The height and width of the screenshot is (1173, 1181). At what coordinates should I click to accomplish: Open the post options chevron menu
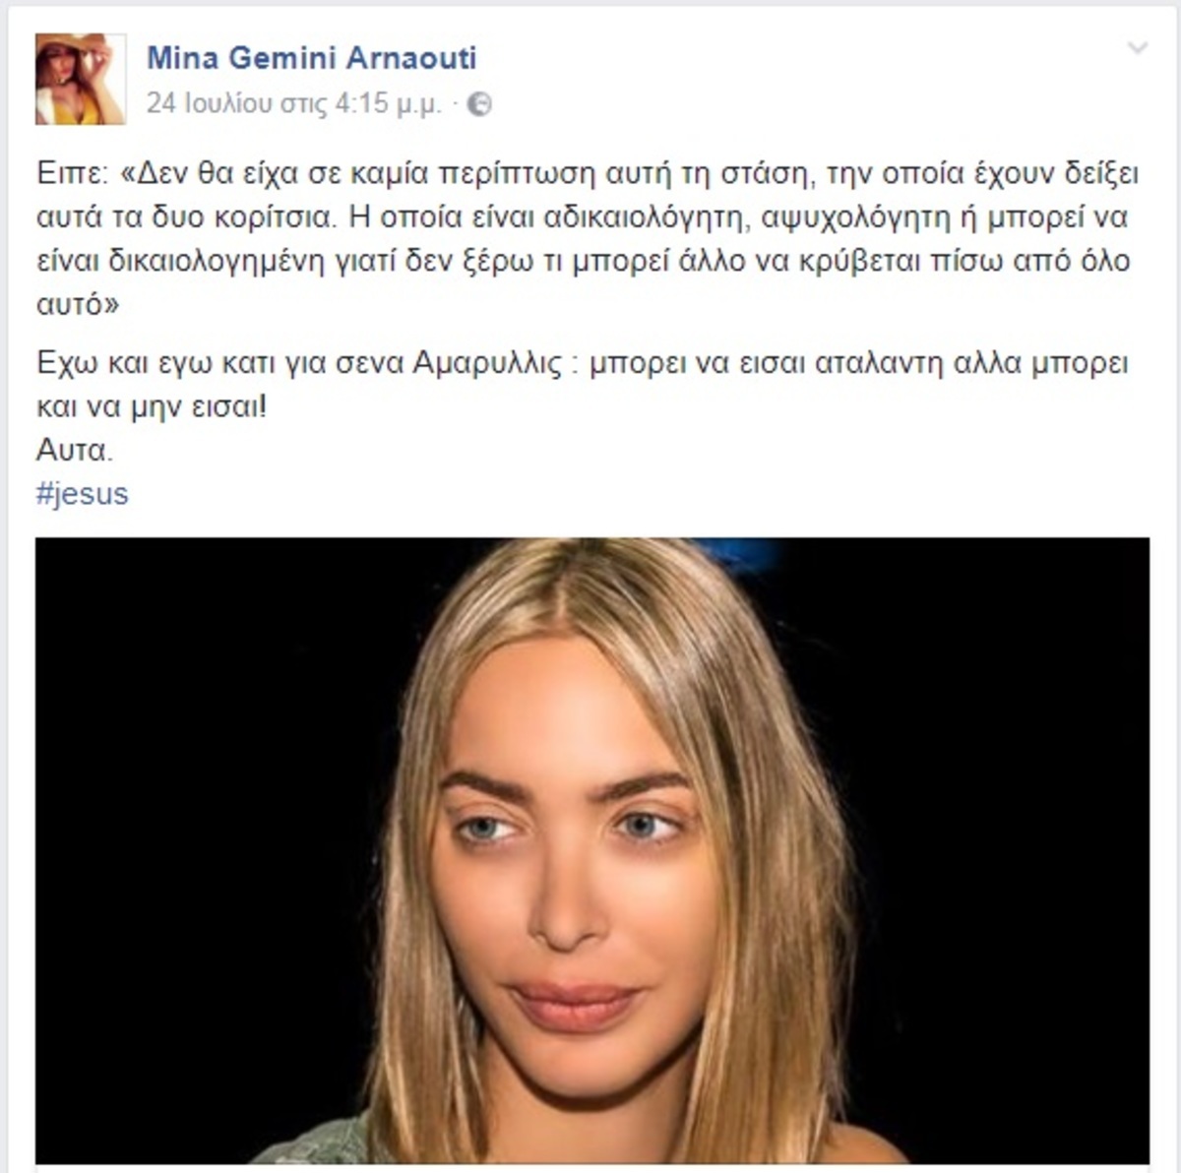(x=1138, y=48)
